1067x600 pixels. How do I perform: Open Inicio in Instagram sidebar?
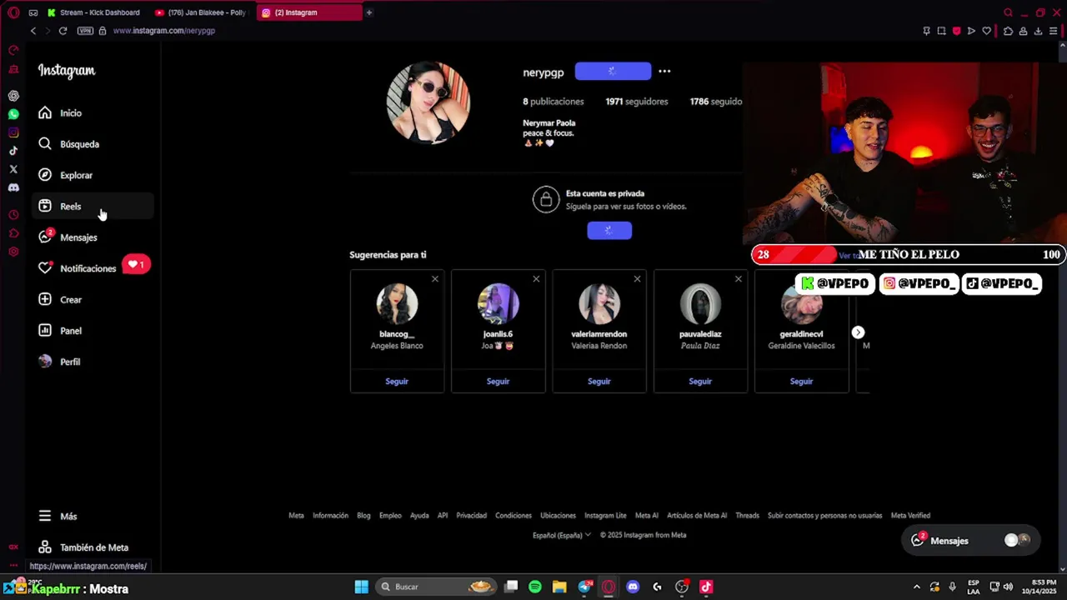click(93, 112)
